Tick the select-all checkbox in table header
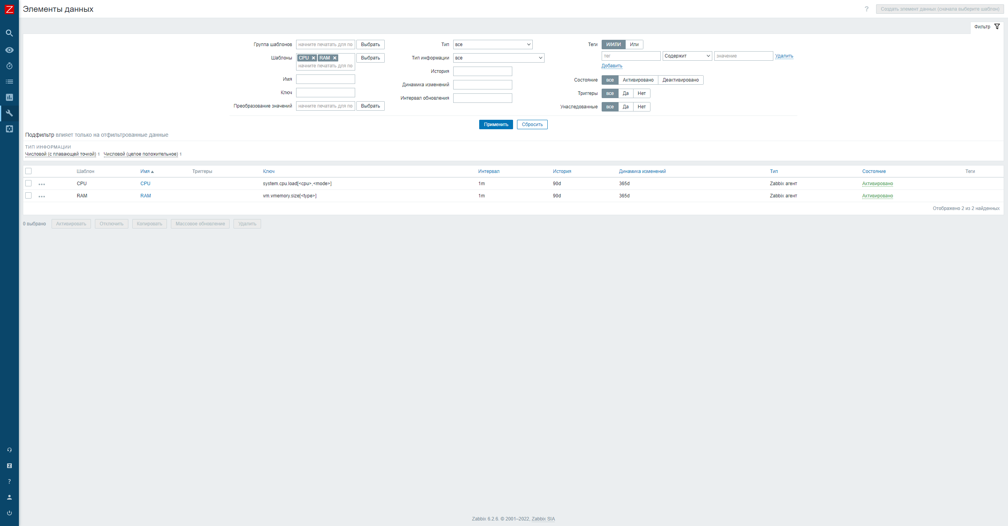The height and width of the screenshot is (526, 1008). [28, 171]
